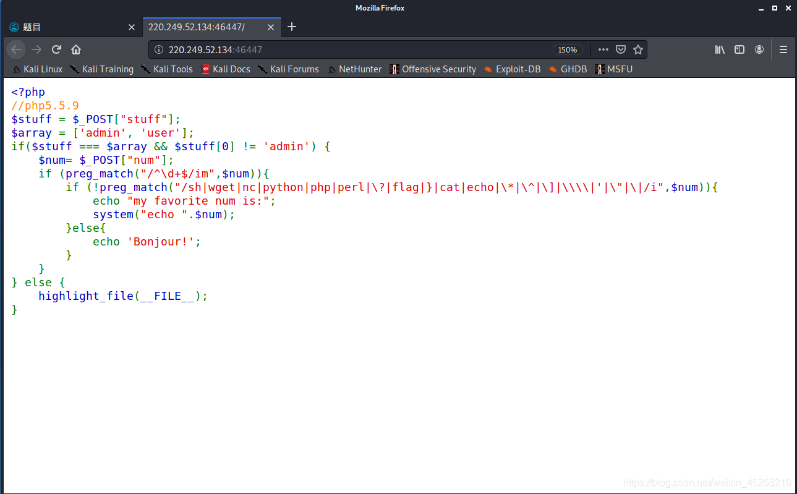Screen dimensions: 797x494
Task: Open the Firefox hamburger menu
Action: (x=783, y=49)
